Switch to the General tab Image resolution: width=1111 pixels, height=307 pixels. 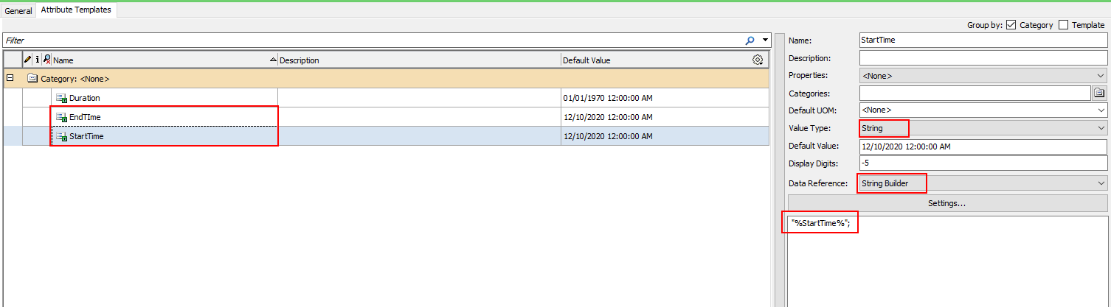18,10
